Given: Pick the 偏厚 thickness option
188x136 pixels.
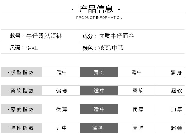Looking at the screenshot, I should coord(138,109).
